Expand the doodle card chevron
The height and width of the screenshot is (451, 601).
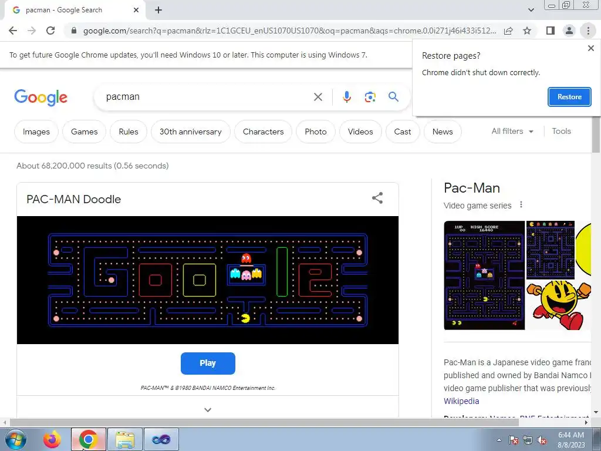click(208, 409)
